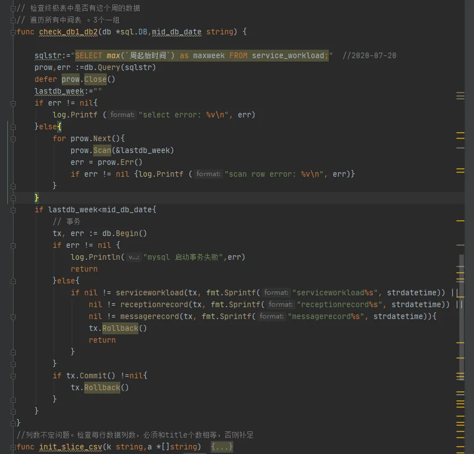Click the a *[]string parameter

point(174,447)
